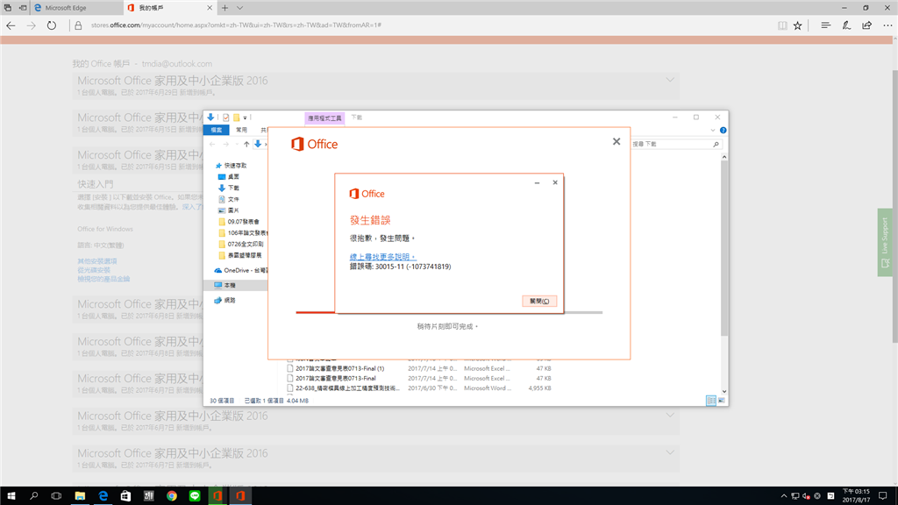Open a new Edge tab
This screenshot has width=898, height=505.
(224, 8)
